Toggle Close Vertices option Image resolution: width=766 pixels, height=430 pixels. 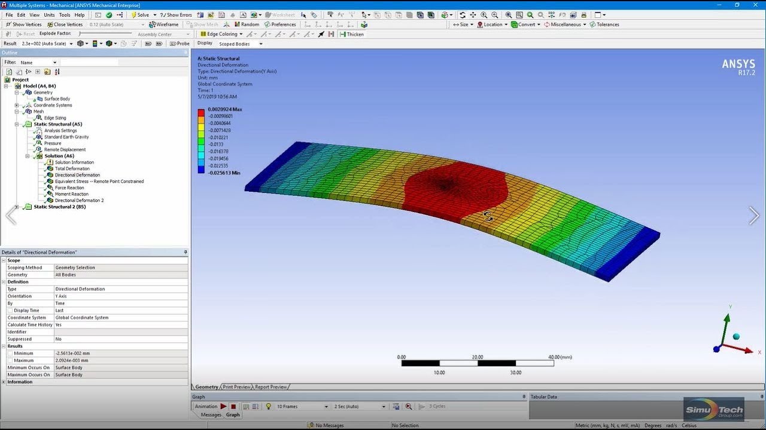[x=65, y=24]
